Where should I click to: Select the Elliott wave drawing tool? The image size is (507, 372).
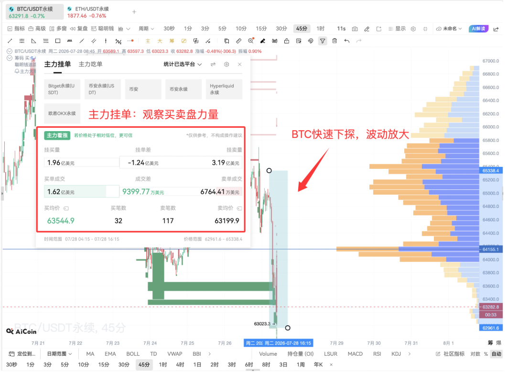pyautogui.click(x=119, y=41)
